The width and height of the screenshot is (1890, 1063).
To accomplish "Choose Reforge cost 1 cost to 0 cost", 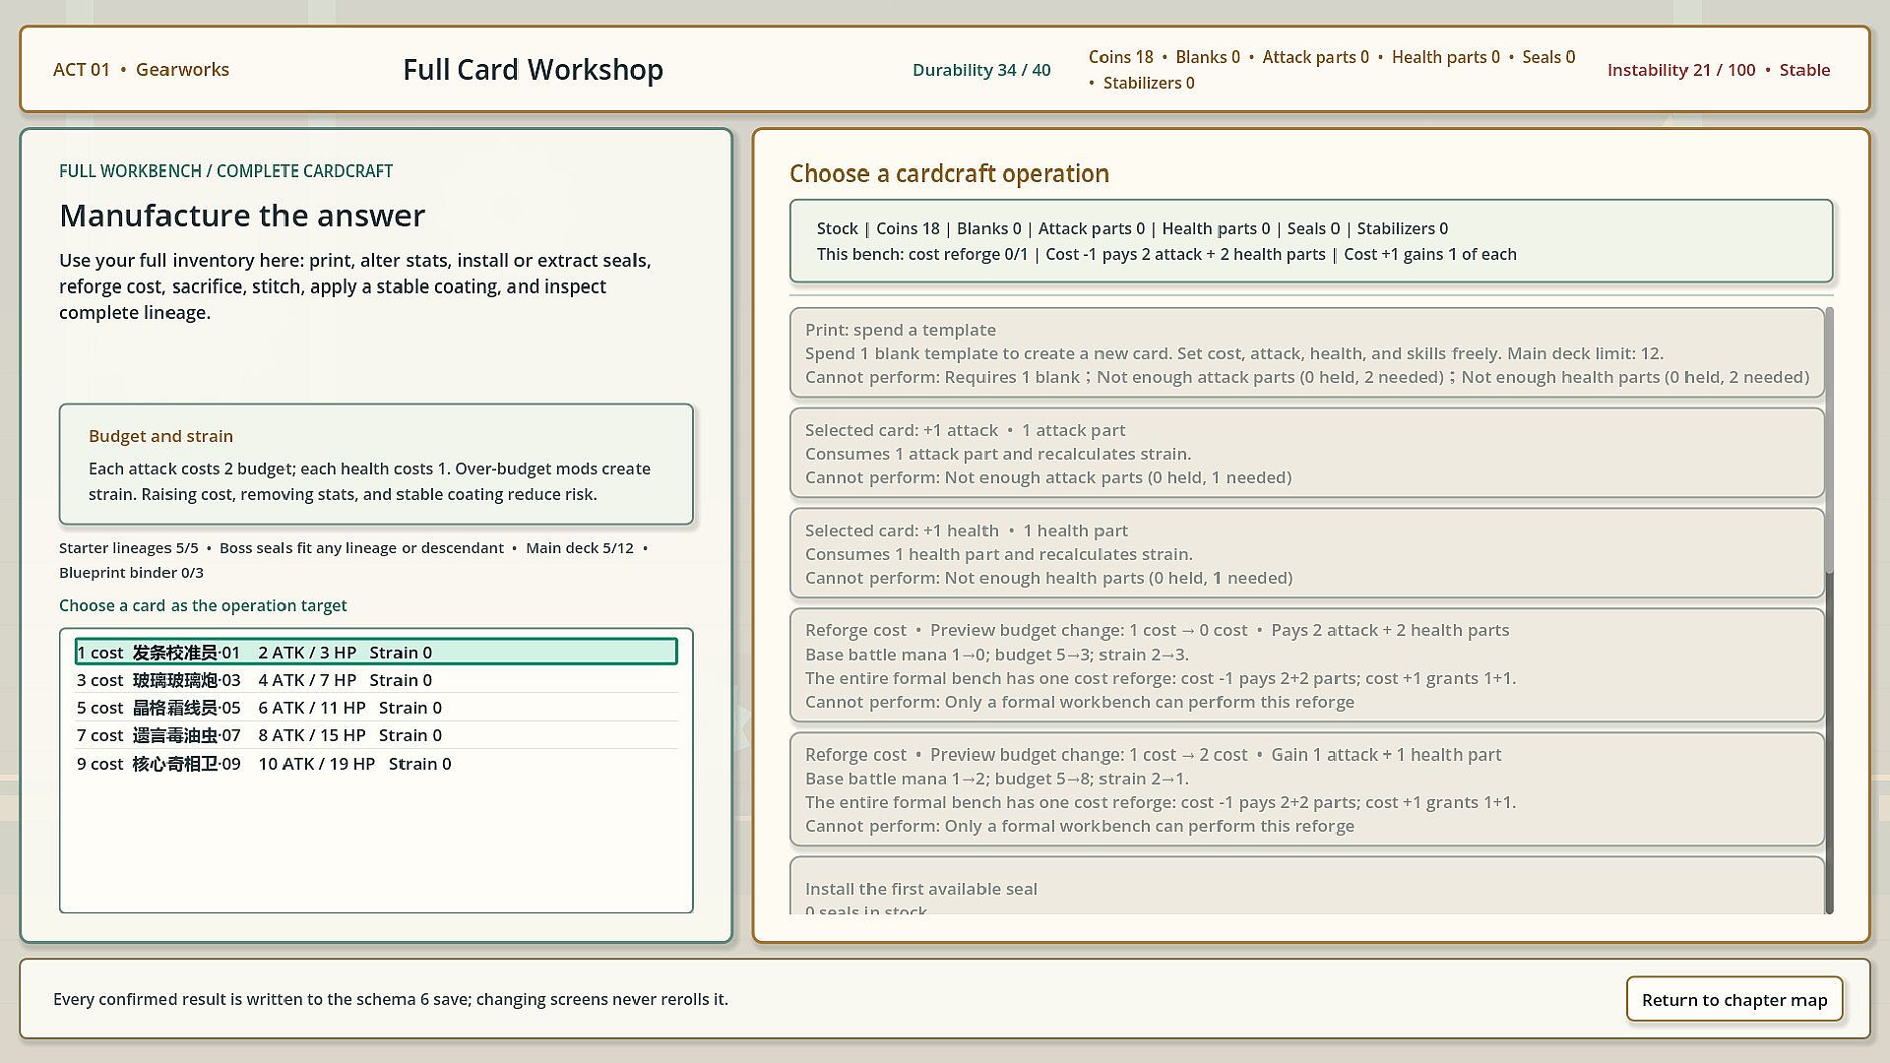I will pos(1306,665).
